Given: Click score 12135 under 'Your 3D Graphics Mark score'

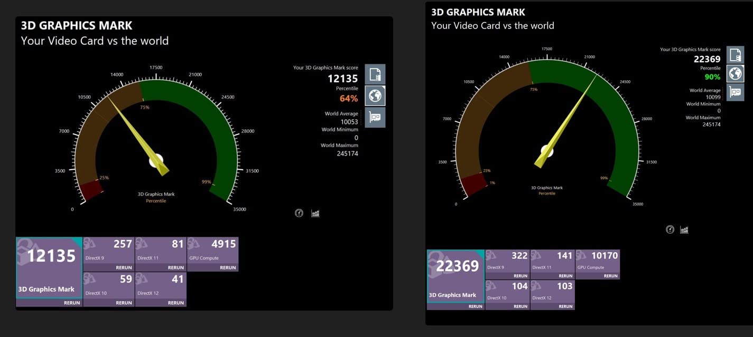Looking at the screenshot, I should (x=343, y=79).
